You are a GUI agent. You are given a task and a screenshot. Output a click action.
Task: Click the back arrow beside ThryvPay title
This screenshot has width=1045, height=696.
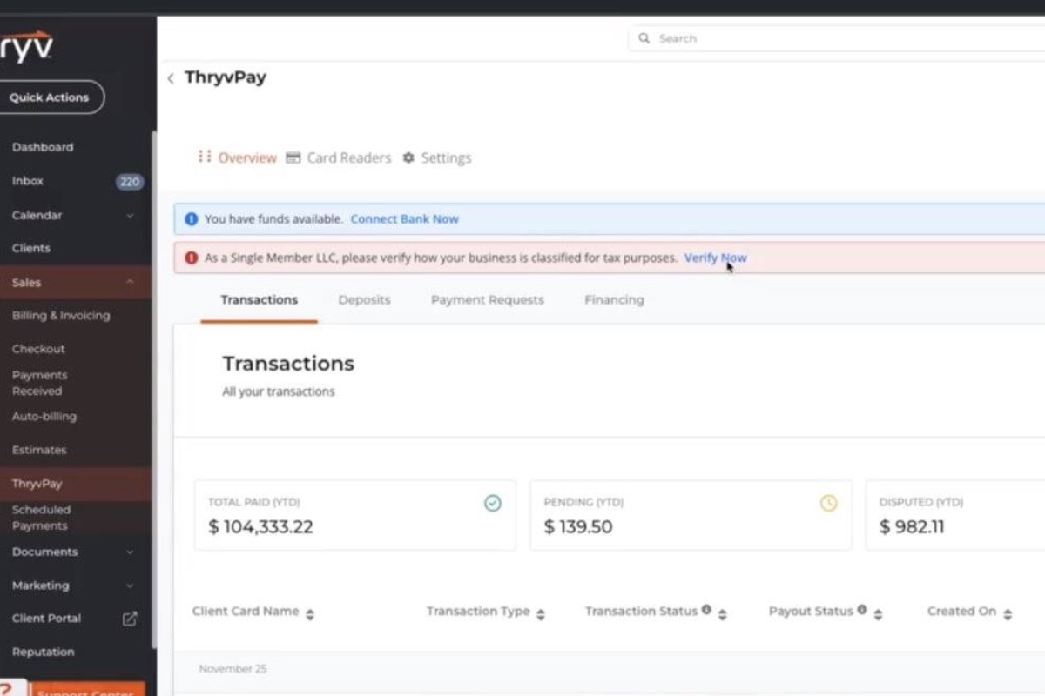click(x=171, y=78)
